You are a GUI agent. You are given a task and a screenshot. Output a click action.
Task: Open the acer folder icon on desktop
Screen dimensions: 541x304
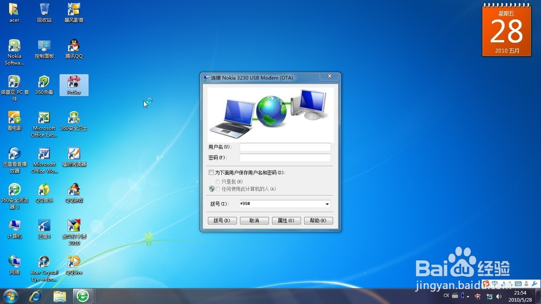coord(14,12)
